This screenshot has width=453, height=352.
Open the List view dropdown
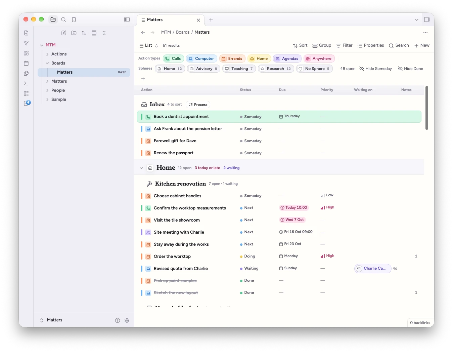click(x=148, y=45)
